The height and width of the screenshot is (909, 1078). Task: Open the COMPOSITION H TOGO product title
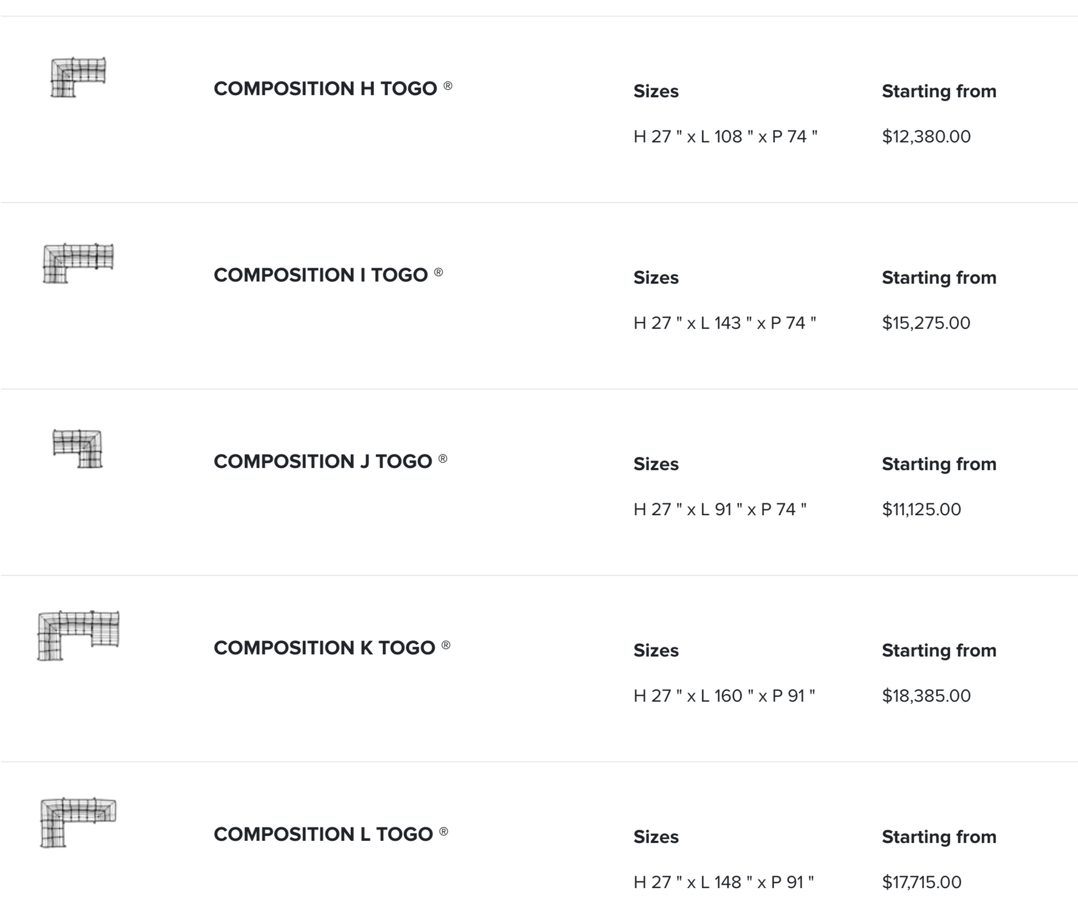[325, 89]
